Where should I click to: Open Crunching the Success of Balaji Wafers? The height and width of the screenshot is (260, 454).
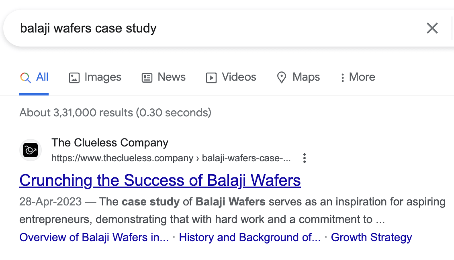(x=160, y=181)
